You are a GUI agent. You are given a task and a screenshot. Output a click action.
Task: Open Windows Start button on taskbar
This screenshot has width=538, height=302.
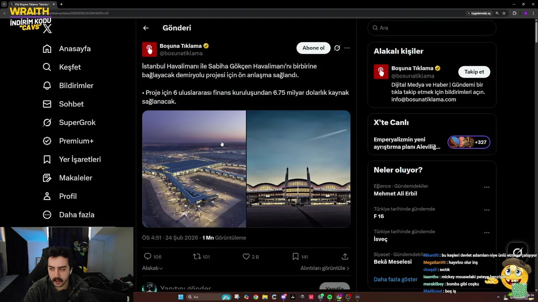pyautogui.click(x=181, y=297)
